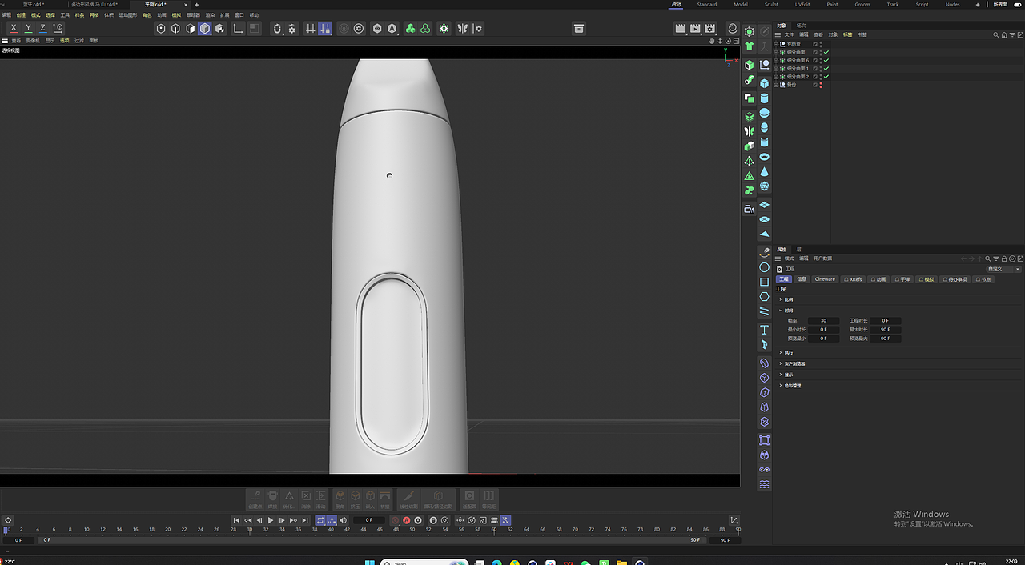This screenshot has width=1025, height=565.
Task: Click the workplane grid icon
Action: (x=310, y=28)
